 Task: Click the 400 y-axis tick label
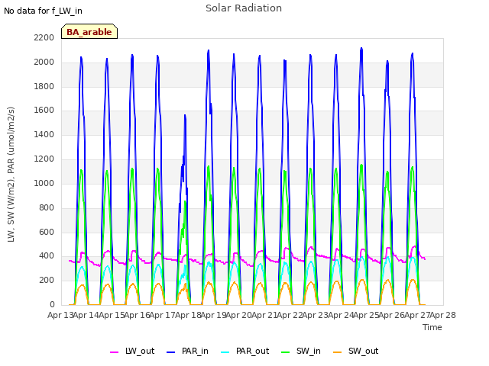point(47,256)
